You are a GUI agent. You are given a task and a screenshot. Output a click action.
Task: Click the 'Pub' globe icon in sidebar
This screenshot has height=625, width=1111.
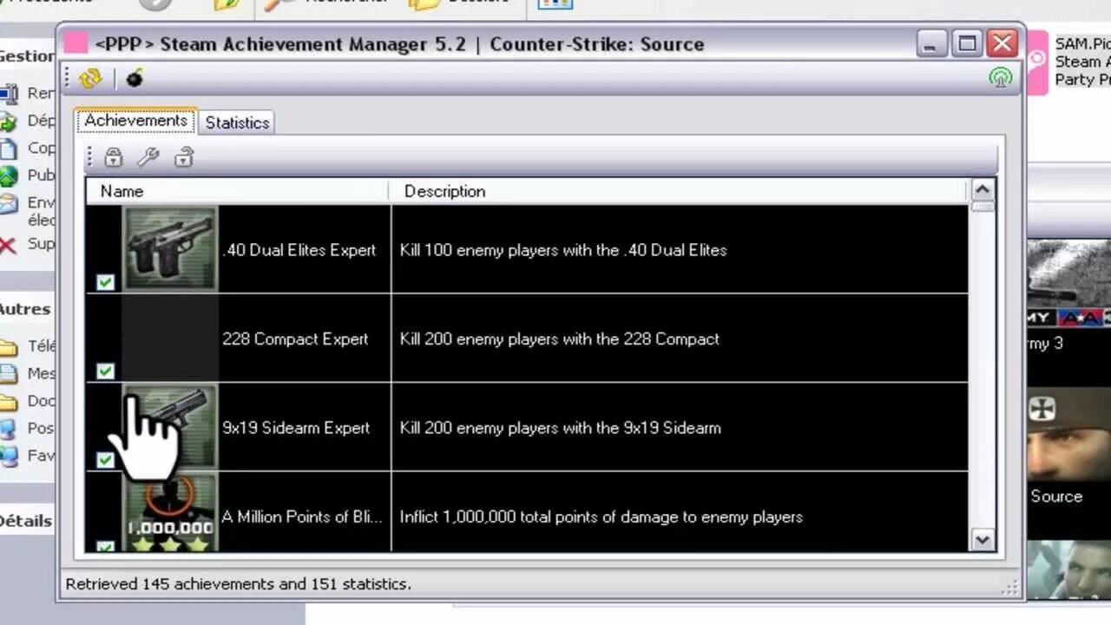(x=8, y=176)
